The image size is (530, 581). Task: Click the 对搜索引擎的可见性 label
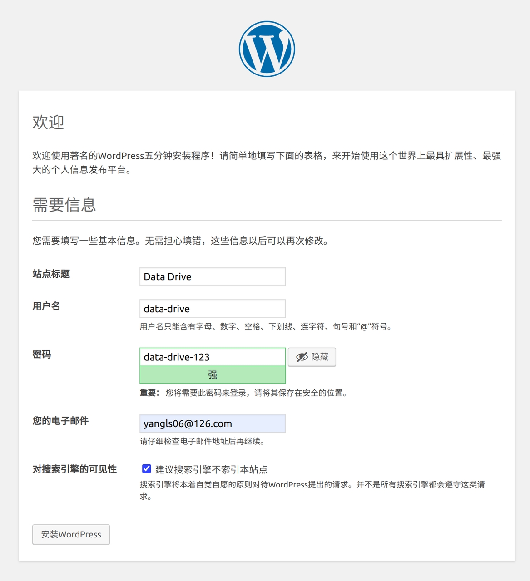click(74, 469)
